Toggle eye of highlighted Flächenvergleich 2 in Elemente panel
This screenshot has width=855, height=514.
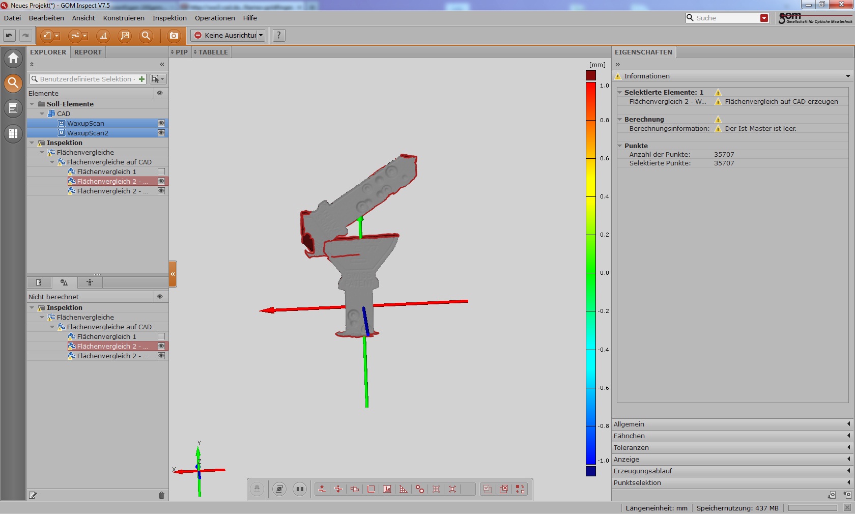pos(161,181)
